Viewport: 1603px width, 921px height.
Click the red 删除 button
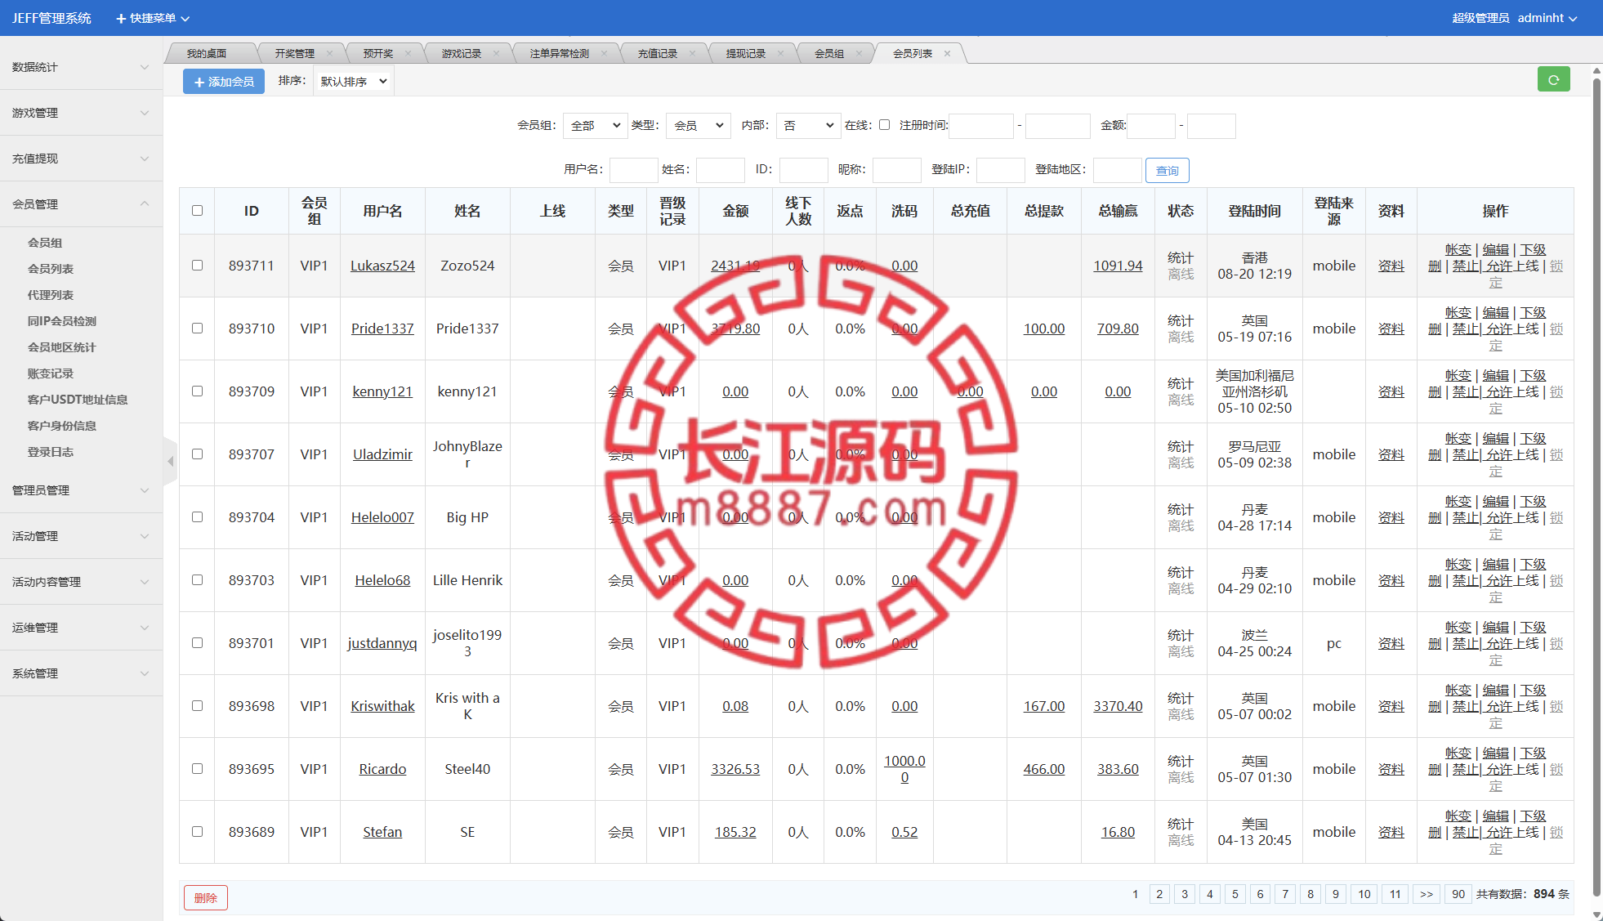pos(206,897)
